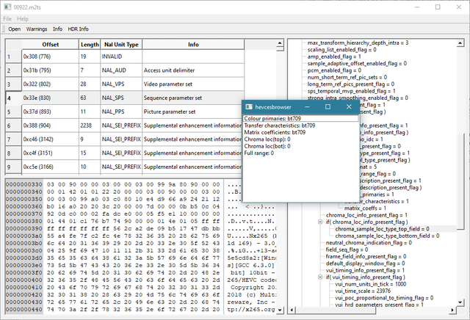Click offset cell 0xc4f (3151)
470x320 pixels.
click(x=50, y=153)
